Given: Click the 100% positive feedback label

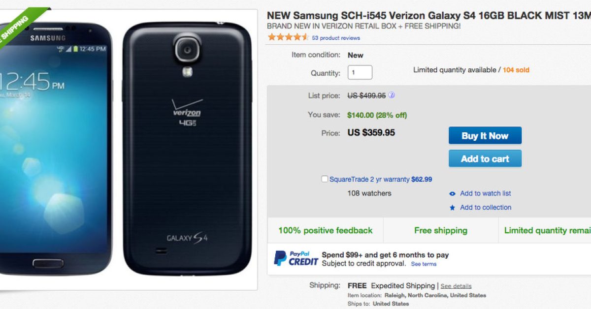Looking at the screenshot, I should [325, 230].
